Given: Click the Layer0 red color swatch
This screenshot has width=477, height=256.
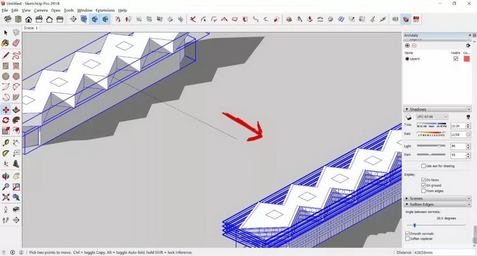Looking at the screenshot, I should 467,59.
